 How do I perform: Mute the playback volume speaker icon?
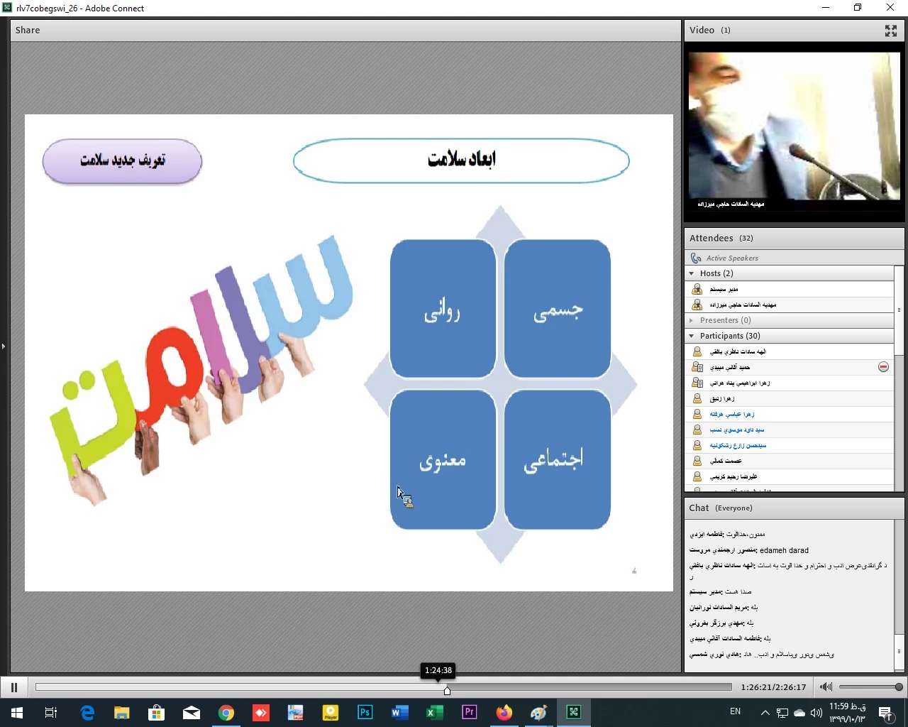tap(826, 687)
